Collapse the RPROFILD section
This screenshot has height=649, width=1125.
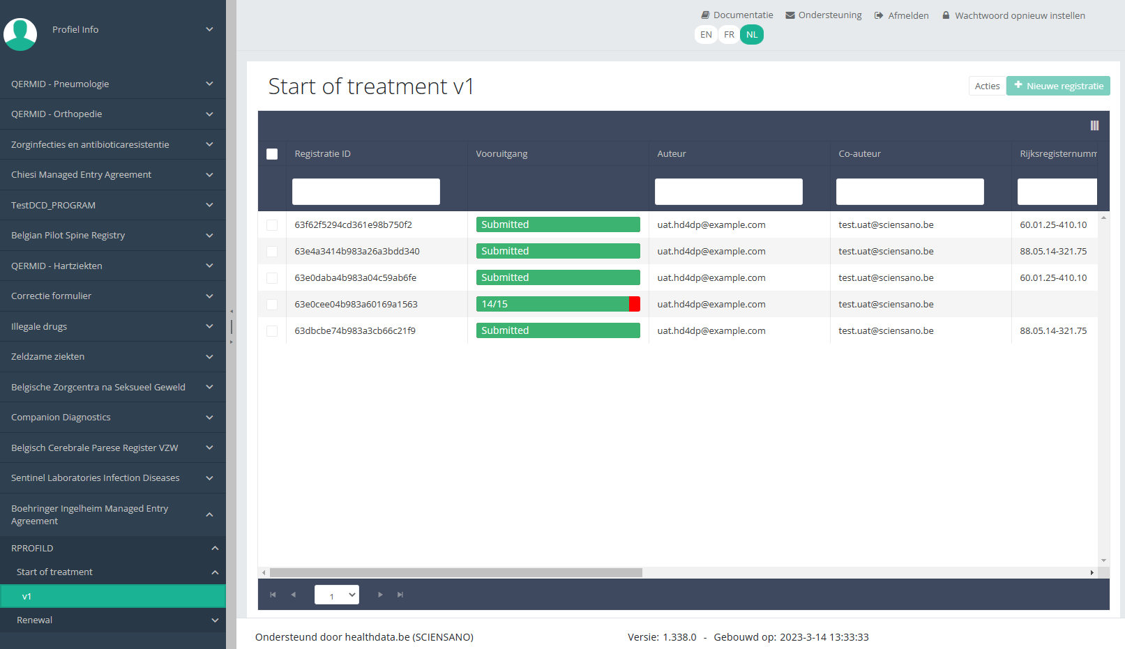pos(112,548)
